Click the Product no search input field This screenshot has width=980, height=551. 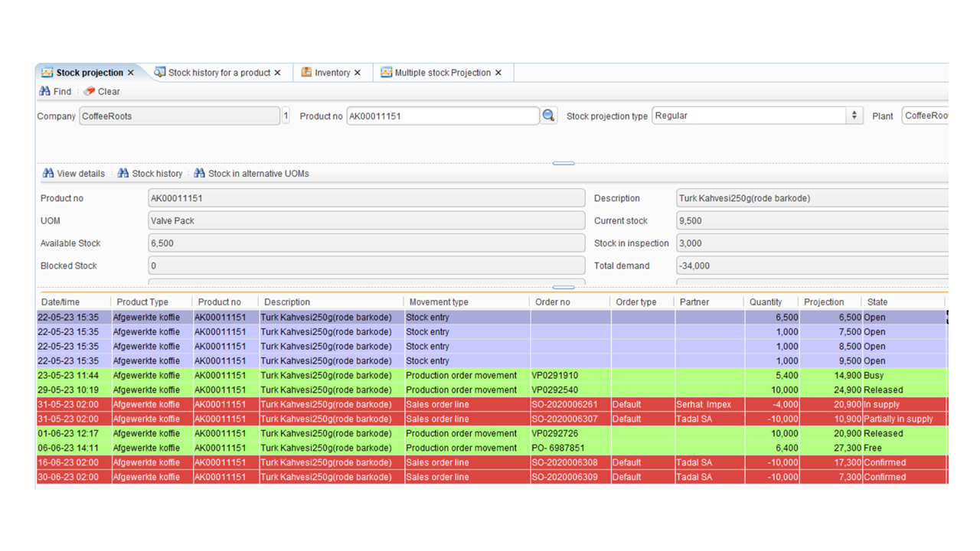click(443, 116)
